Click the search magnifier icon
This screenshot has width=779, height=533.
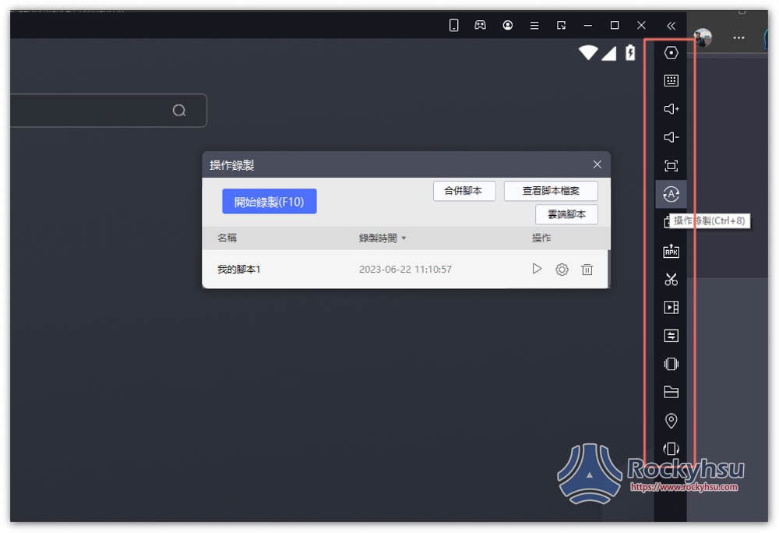click(x=179, y=111)
